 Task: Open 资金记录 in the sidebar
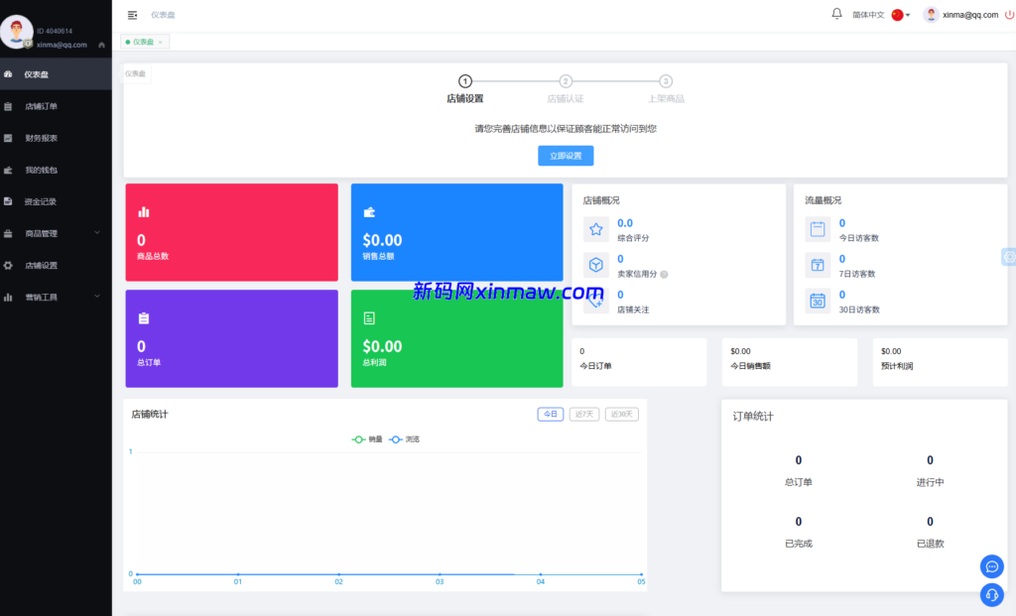point(56,201)
